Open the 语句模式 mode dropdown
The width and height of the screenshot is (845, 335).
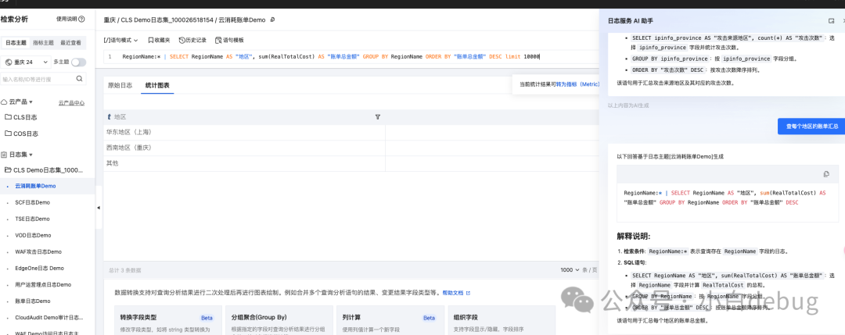click(x=120, y=40)
